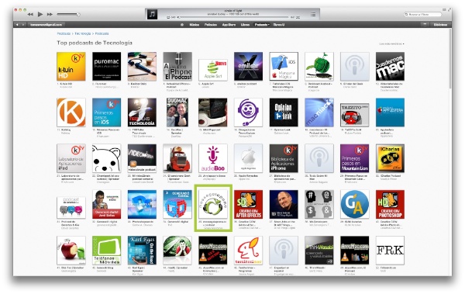
Task: Open the highlighted green apple headphones podcast
Action: click(x=213, y=204)
